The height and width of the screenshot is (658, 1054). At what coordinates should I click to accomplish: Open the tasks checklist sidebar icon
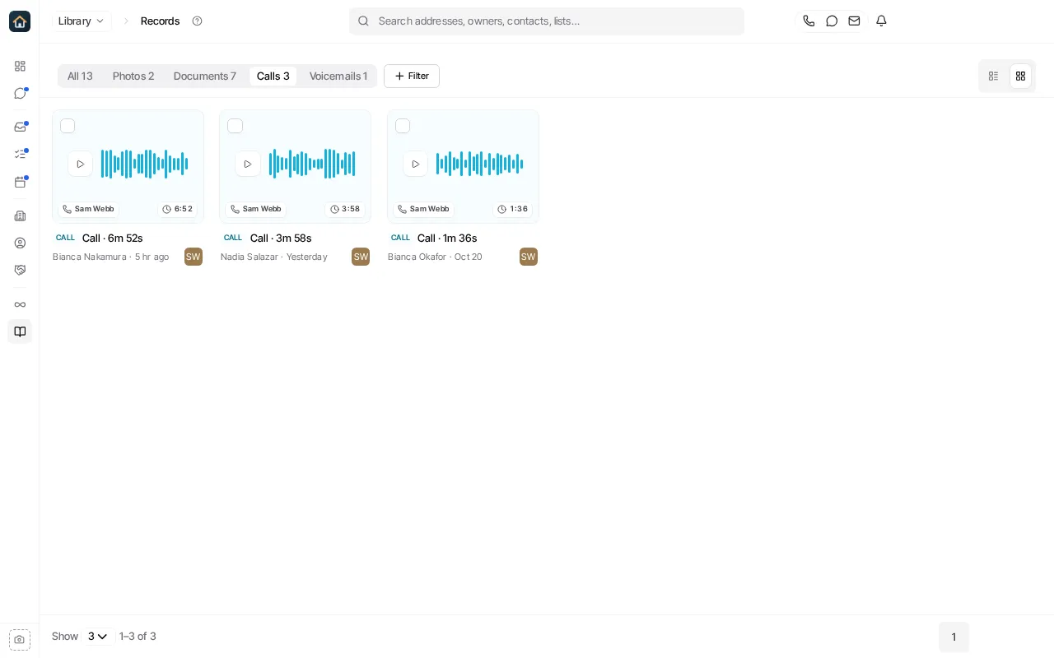click(x=20, y=154)
